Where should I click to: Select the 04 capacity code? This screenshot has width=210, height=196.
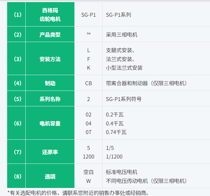coord(88,124)
